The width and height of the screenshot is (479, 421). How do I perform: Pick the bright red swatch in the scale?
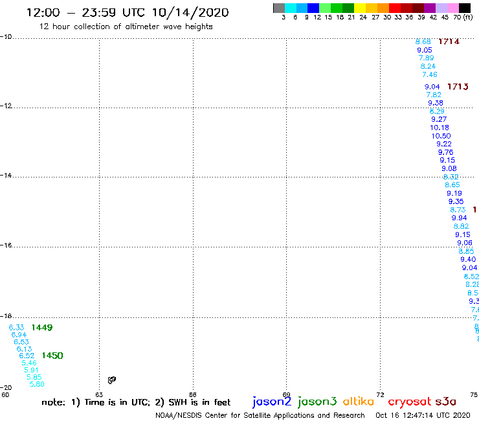coord(395,8)
